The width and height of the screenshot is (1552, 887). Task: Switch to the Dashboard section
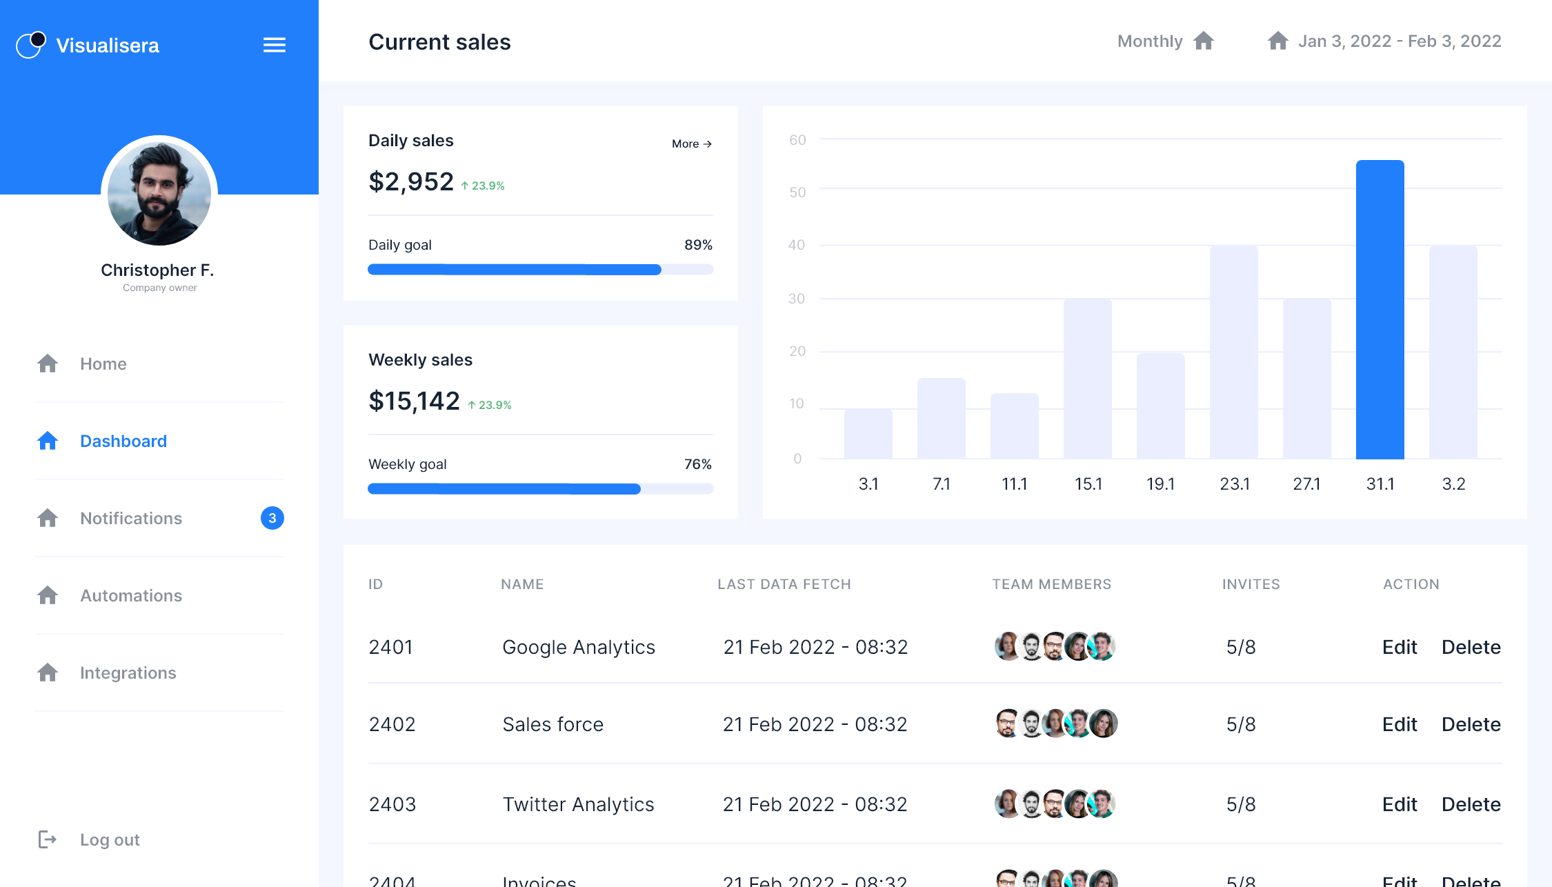[123, 441]
